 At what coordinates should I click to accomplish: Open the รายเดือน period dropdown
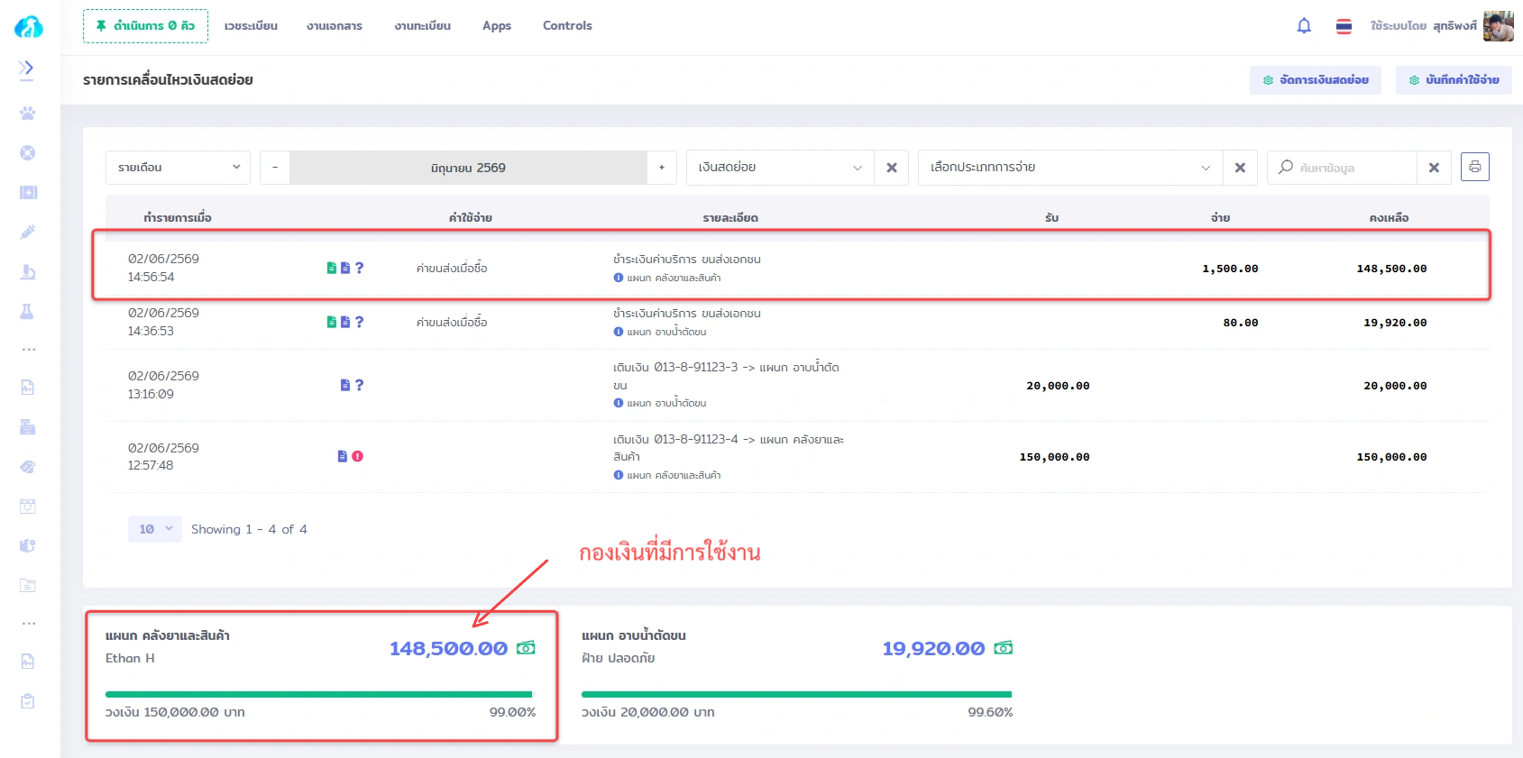pyautogui.click(x=179, y=168)
